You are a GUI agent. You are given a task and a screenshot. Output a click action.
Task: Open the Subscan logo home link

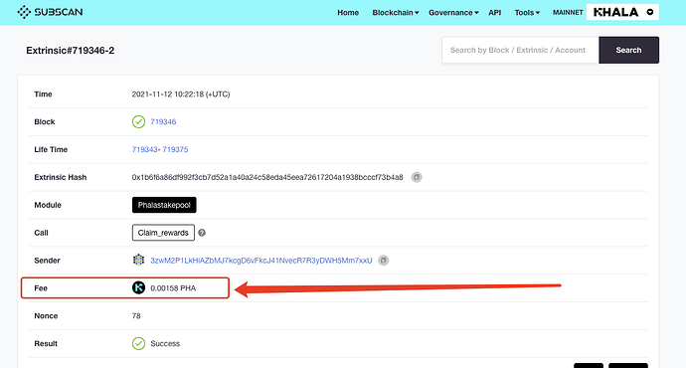[50, 12]
